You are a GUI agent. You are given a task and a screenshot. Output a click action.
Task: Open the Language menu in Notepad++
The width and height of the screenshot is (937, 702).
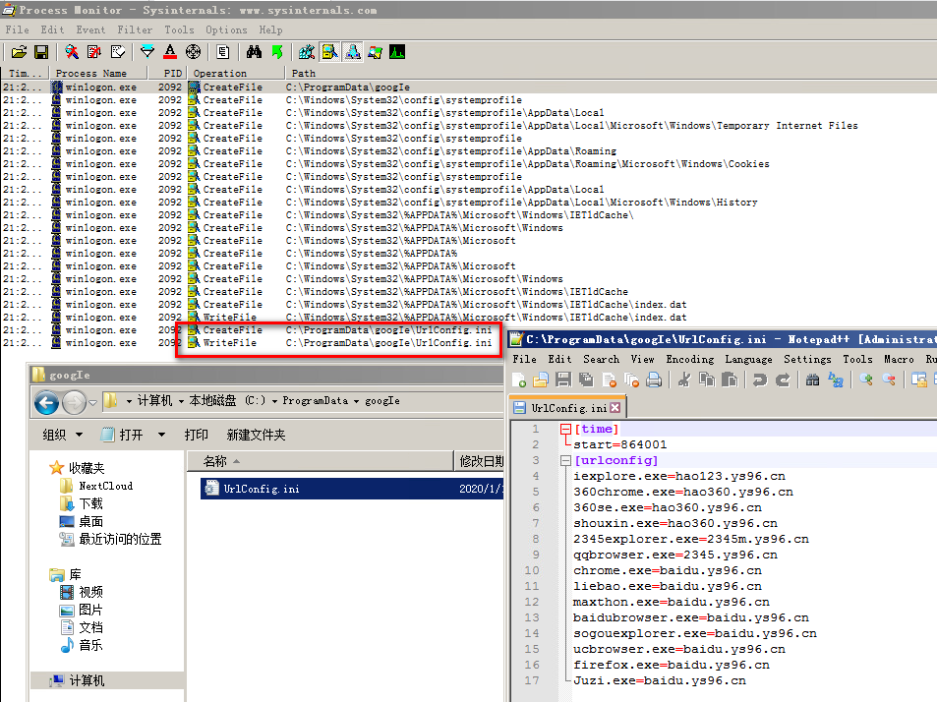coord(748,359)
